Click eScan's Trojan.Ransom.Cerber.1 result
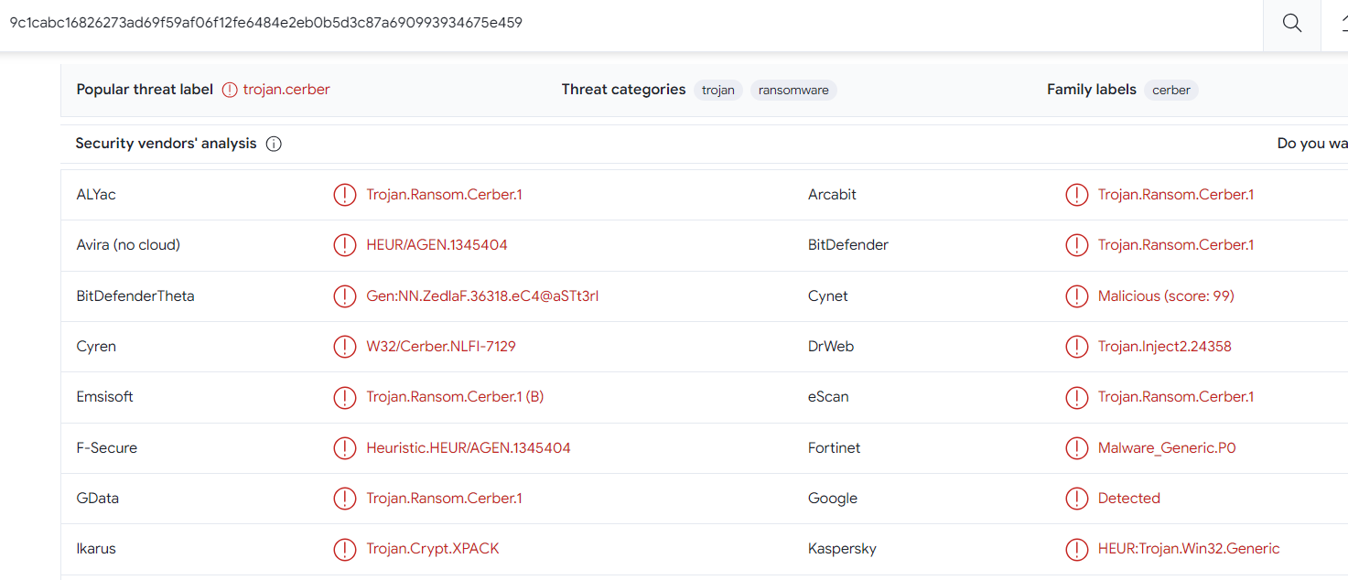Viewport: 1348px width, 580px height. (1176, 397)
